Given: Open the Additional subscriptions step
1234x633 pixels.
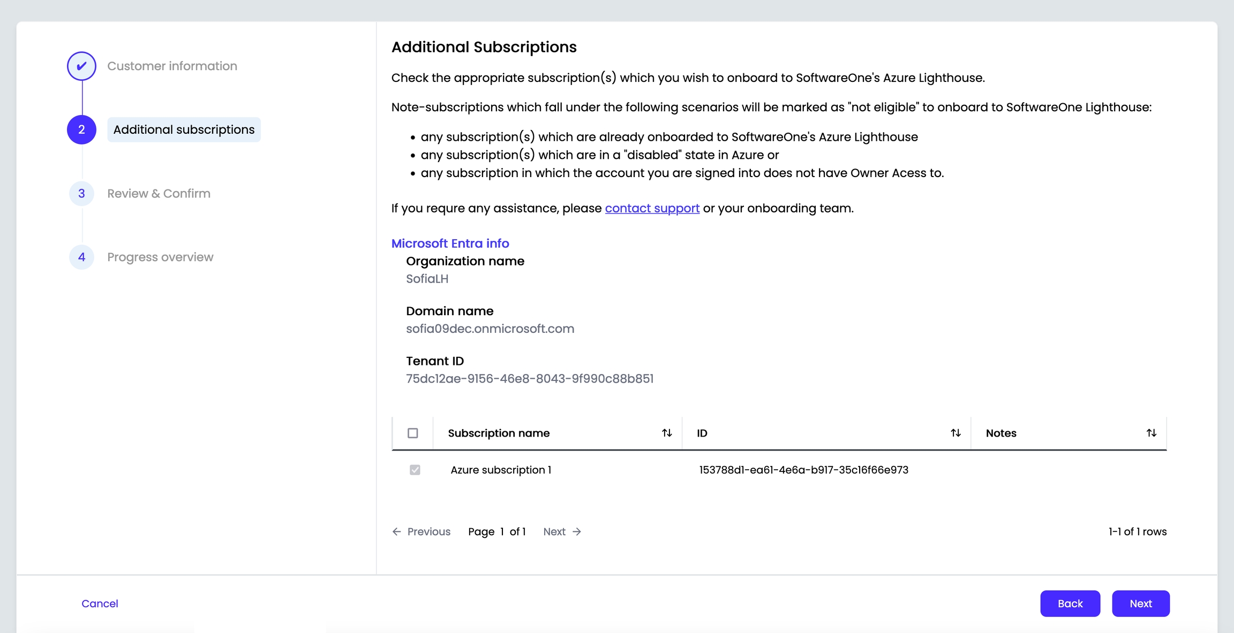Looking at the screenshot, I should coord(184,129).
